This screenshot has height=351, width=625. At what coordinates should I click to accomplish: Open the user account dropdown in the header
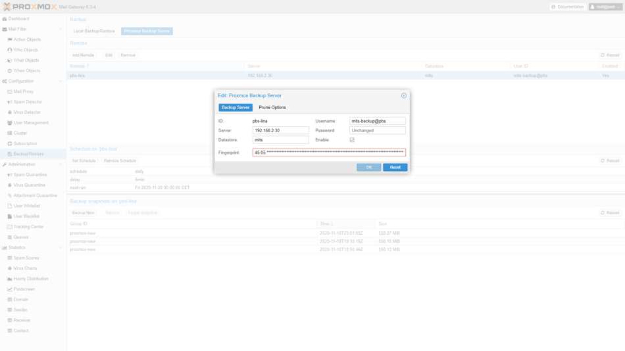(605, 7)
